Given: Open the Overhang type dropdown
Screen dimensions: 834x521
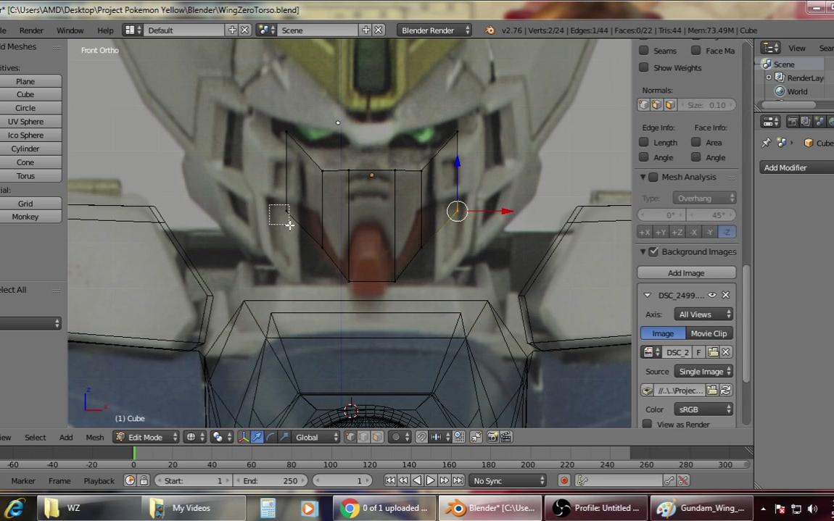Looking at the screenshot, I should (x=703, y=198).
